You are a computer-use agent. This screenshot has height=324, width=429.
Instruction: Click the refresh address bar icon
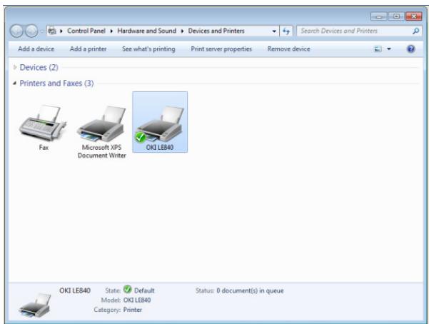click(286, 31)
